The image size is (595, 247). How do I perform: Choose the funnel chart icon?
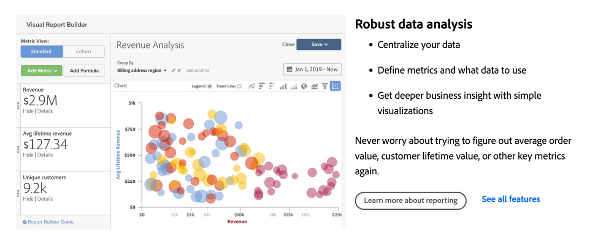[325, 86]
